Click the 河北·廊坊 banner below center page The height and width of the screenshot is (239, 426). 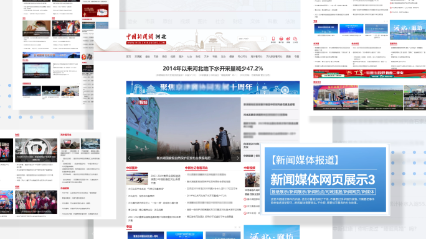point(272,232)
